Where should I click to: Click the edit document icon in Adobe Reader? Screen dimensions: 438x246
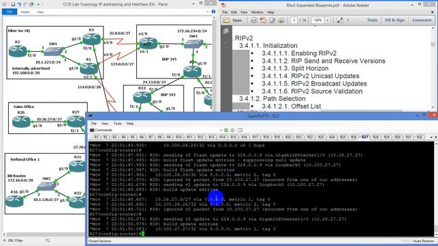click(272, 20)
